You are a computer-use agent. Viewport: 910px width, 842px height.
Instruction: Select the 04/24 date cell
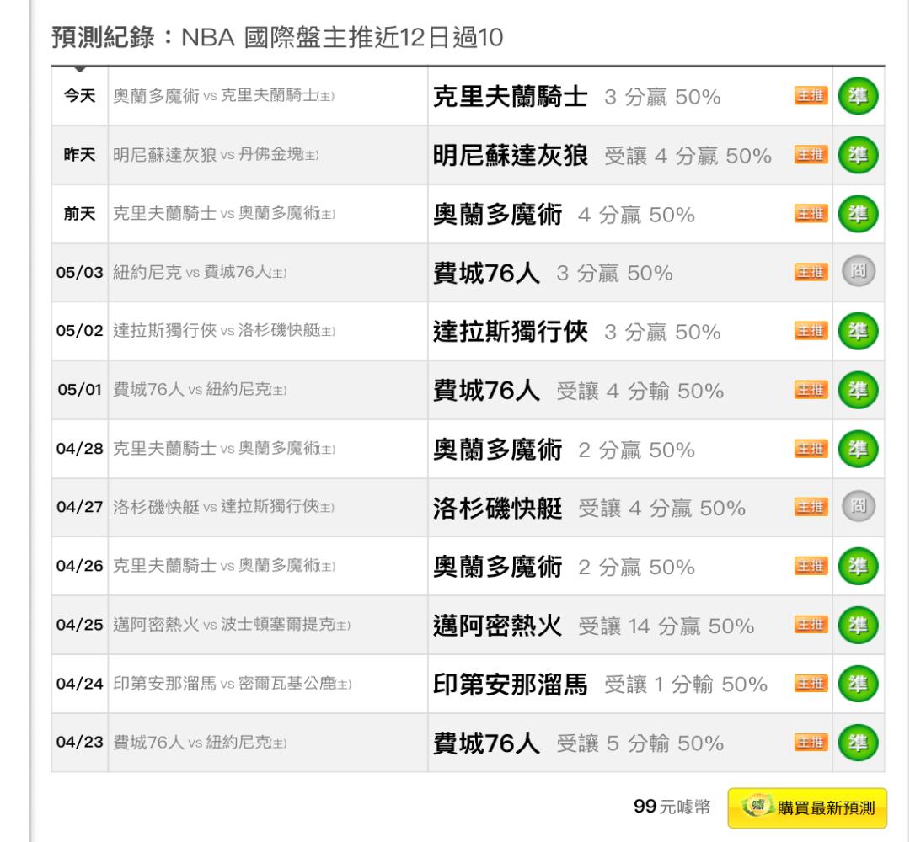pyautogui.click(x=79, y=684)
